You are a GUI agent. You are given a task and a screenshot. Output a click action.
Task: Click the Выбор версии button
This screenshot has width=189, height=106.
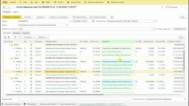(80, 17)
